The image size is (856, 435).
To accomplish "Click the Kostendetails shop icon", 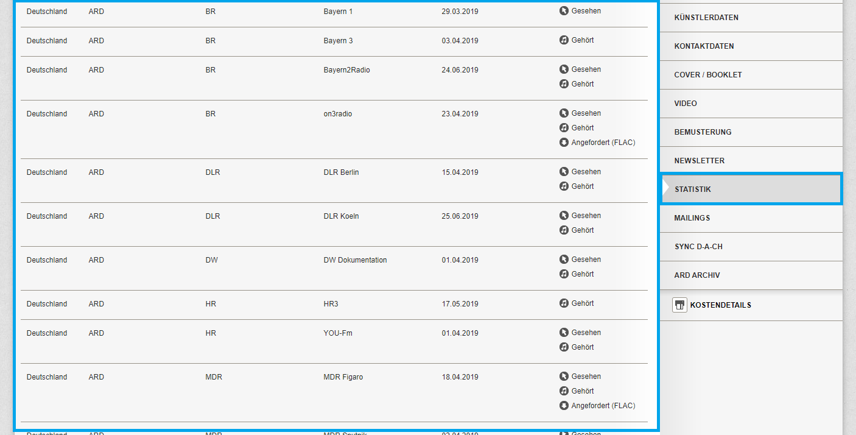I will click(x=679, y=305).
